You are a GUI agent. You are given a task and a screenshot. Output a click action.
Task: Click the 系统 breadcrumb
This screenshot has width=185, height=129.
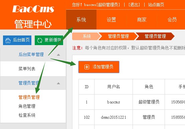coord(86,36)
